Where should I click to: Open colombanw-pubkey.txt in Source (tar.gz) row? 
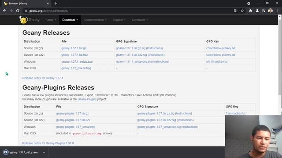click(x=220, y=48)
